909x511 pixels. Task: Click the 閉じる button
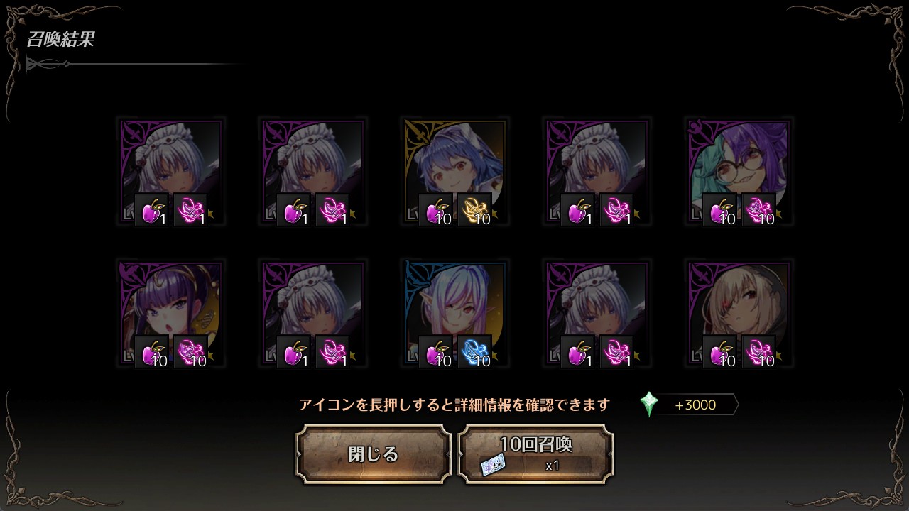374,454
